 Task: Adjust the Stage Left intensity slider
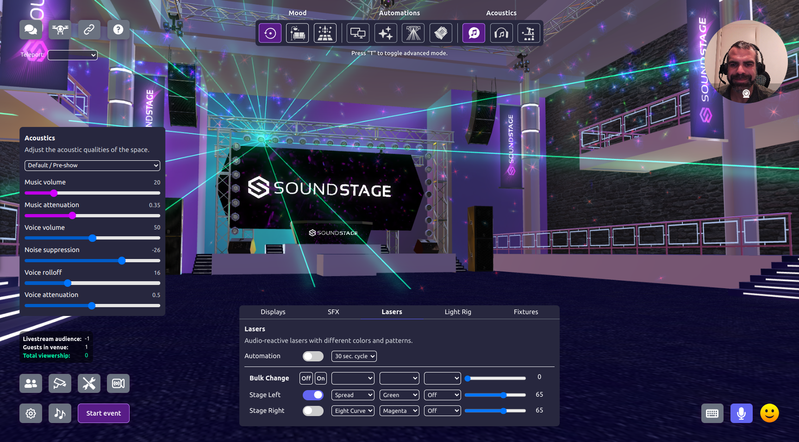coord(495,395)
